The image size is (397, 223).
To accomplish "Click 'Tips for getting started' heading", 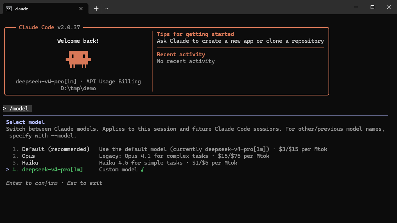I will coord(195,34).
